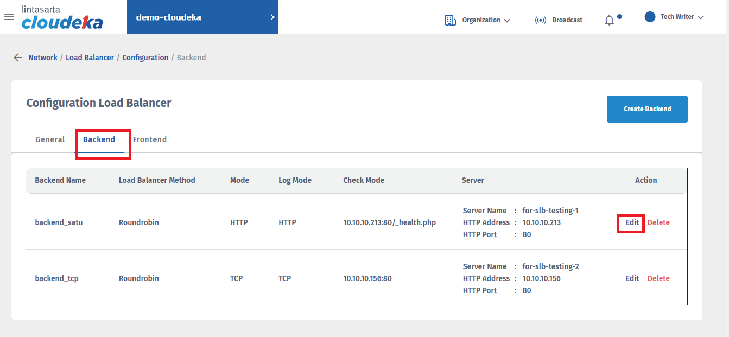Image resolution: width=729 pixels, height=337 pixels.
Task: Click the Organization building icon
Action: (450, 20)
